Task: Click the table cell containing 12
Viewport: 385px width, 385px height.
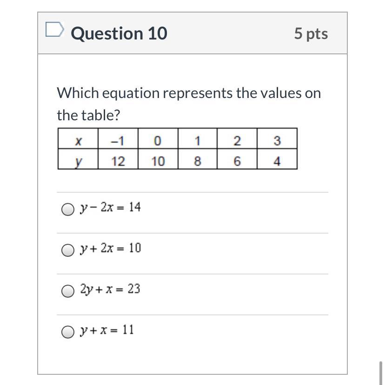Action: point(118,160)
